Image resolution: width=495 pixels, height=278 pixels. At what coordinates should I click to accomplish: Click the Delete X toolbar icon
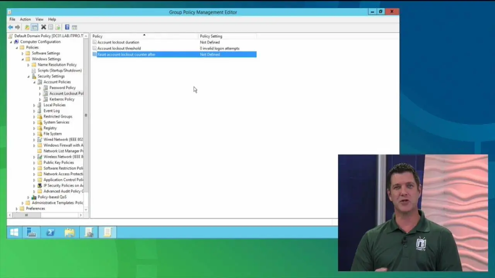[44, 27]
